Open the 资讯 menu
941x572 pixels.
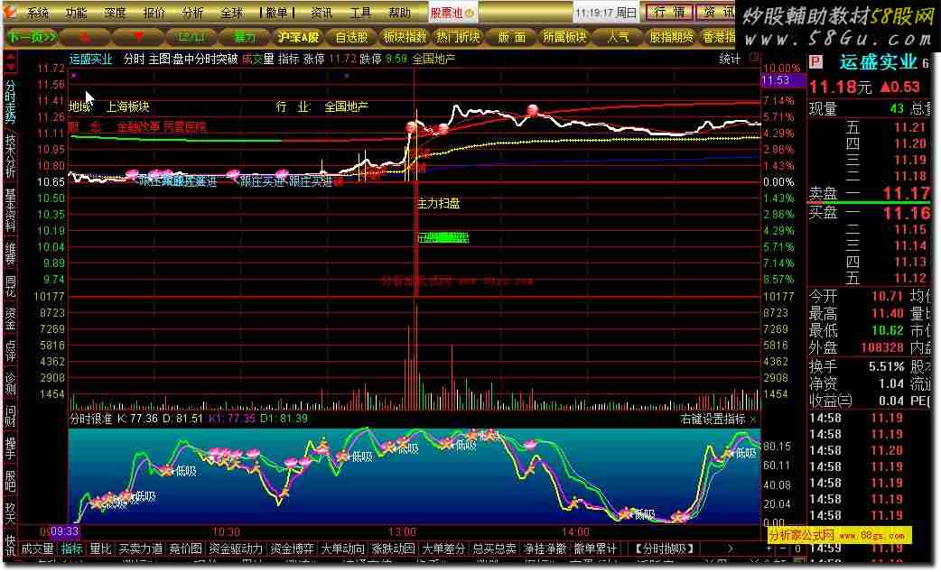point(321,12)
